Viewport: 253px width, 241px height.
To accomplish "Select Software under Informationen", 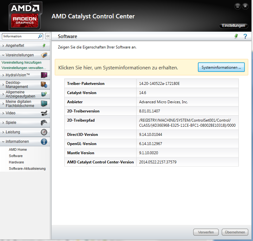I will tap(16, 156).
